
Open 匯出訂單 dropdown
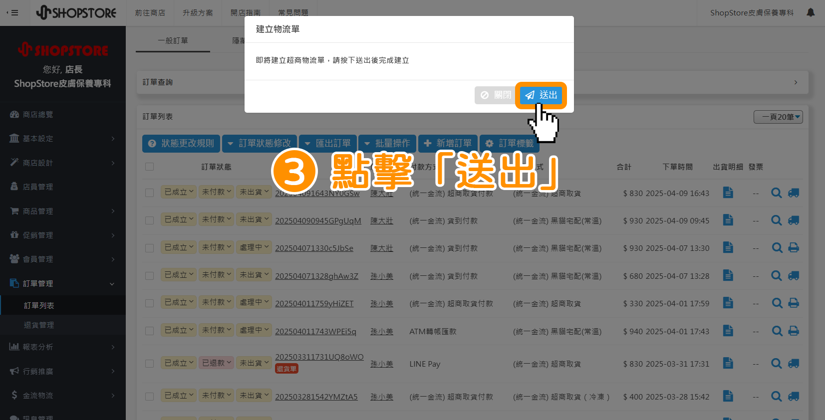328,144
